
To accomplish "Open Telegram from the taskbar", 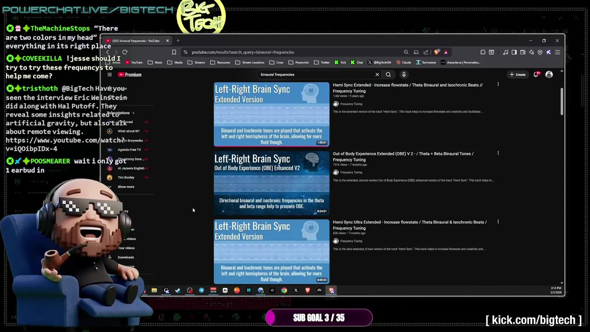I will (201, 290).
